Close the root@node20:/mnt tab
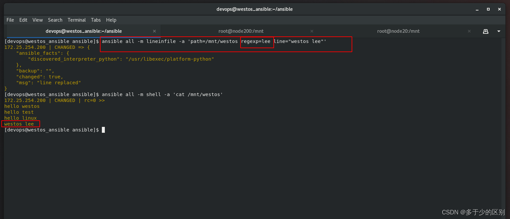Screen dimensions: 510x219 (x=470, y=31)
